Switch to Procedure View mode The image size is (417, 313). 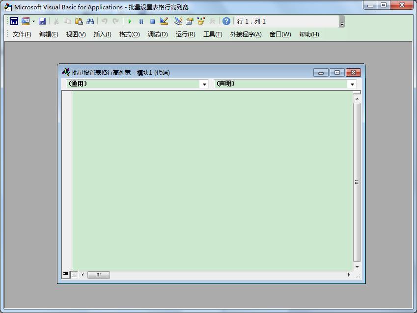click(x=65, y=275)
